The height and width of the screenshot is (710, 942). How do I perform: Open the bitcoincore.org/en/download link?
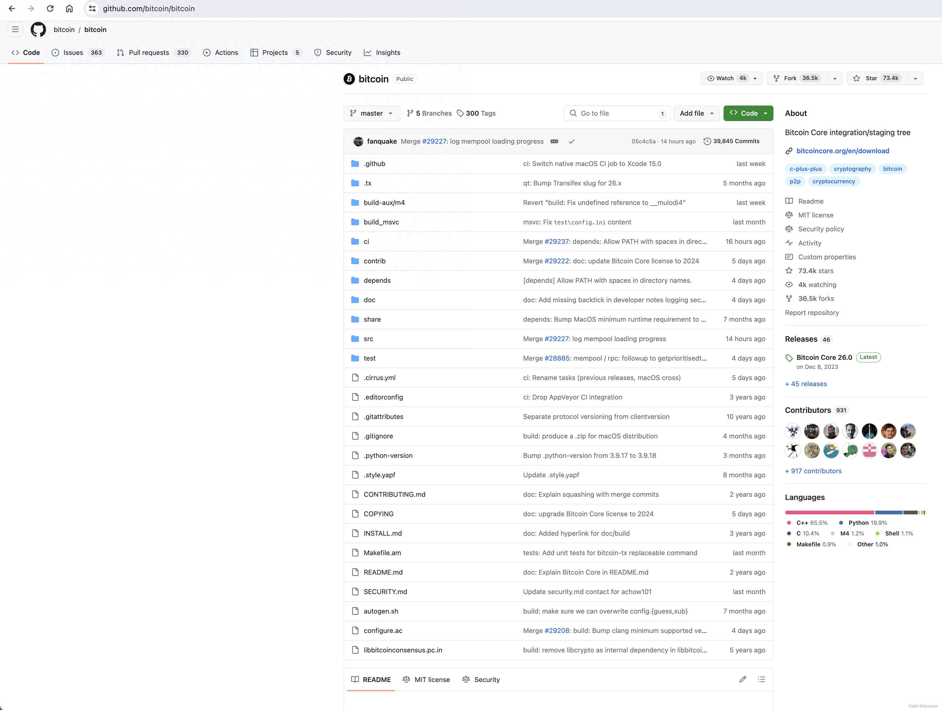point(842,151)
